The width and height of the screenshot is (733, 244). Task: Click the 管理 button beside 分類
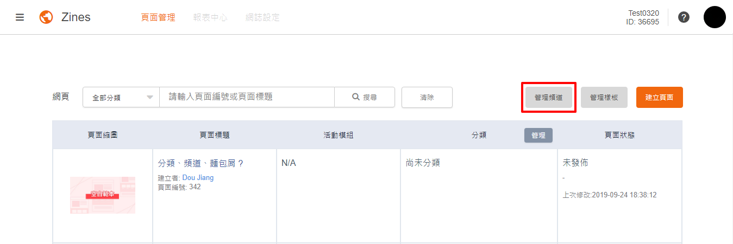[x=538, y=136]
